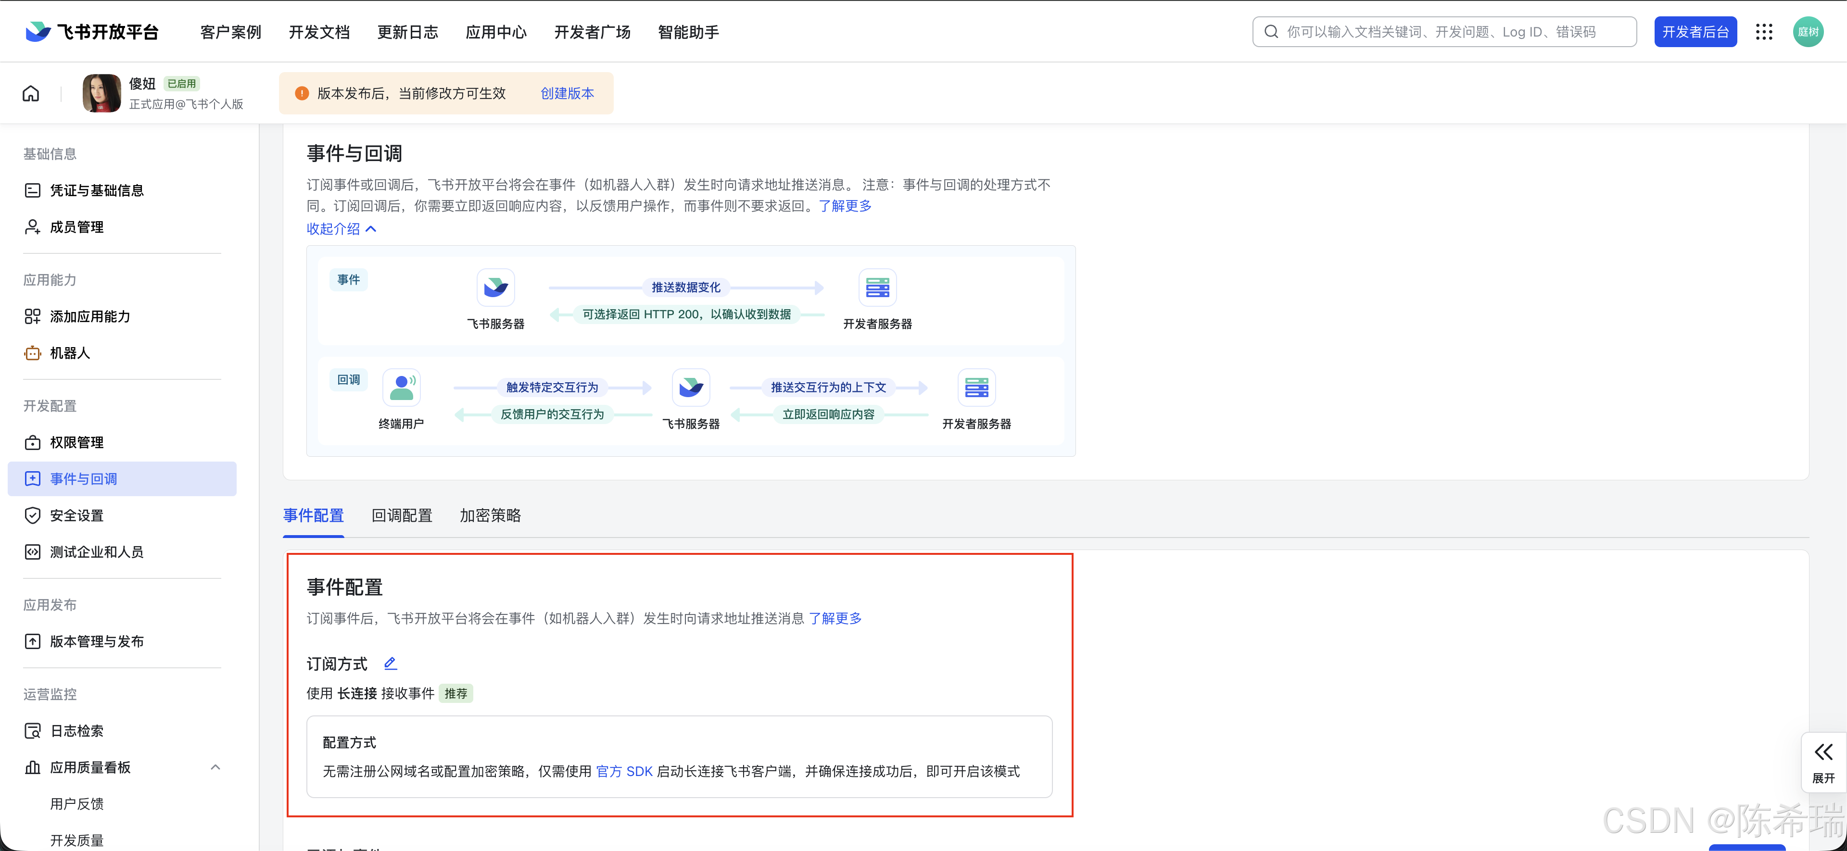This screenshot has height=851, width=1847.
Task: Click the 创建版本 link
Action: coord(567,92)
